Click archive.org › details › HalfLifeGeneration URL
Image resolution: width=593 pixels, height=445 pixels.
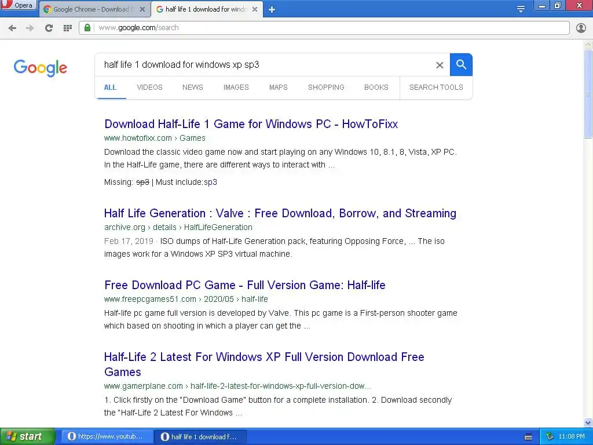tap(178, 227)
